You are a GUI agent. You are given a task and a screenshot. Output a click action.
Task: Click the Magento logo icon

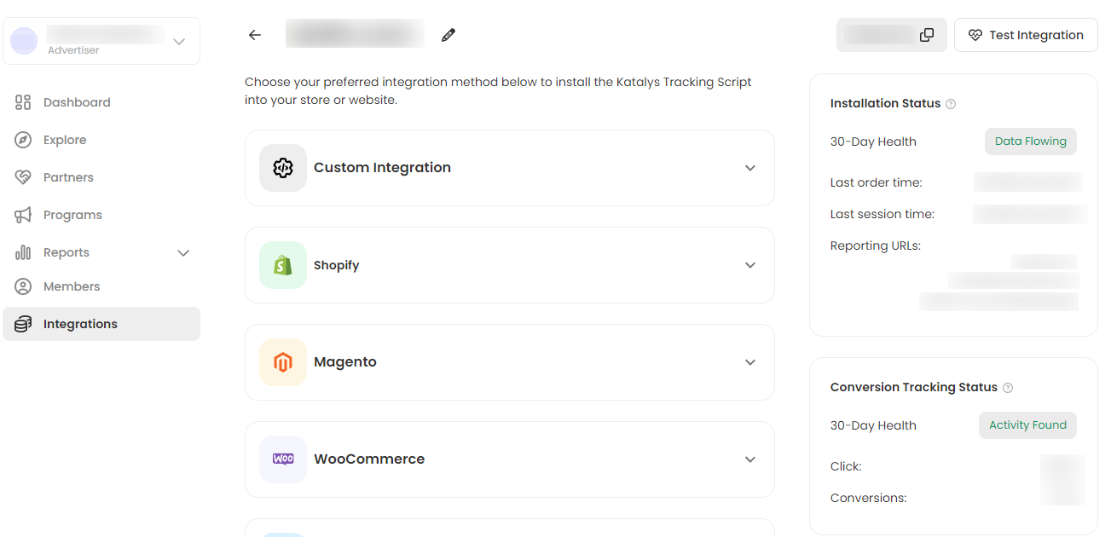click(283, 362)
